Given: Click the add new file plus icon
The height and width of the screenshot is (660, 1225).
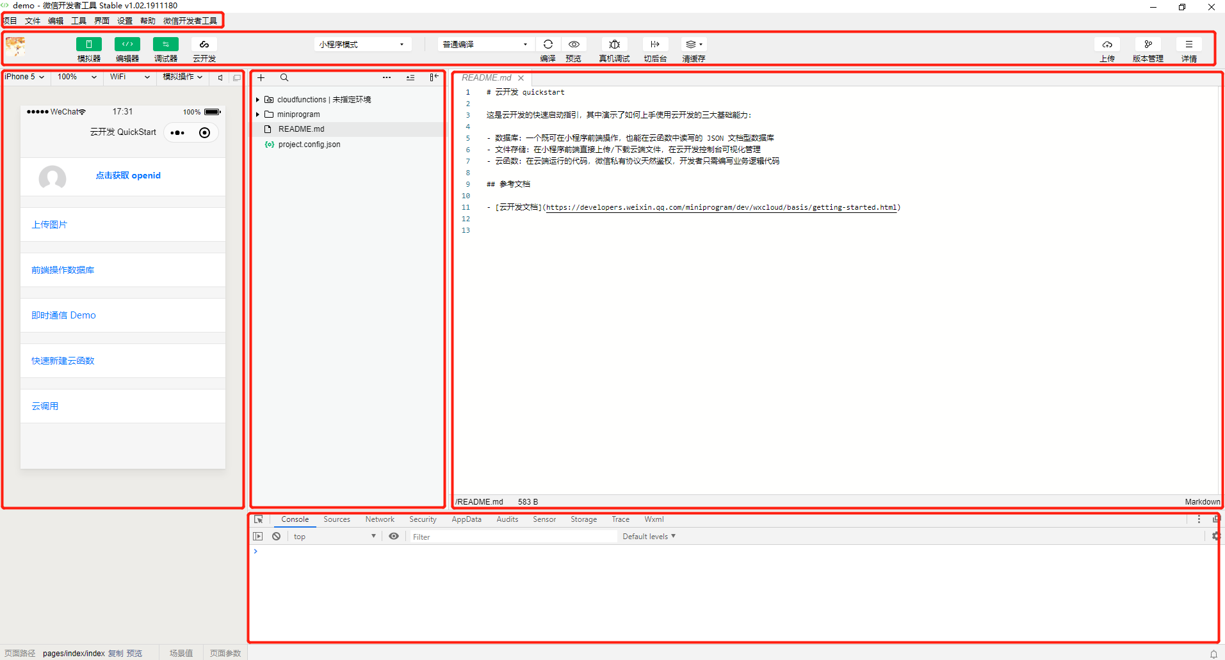Looking at the screenshot, I should coord(261,77).
